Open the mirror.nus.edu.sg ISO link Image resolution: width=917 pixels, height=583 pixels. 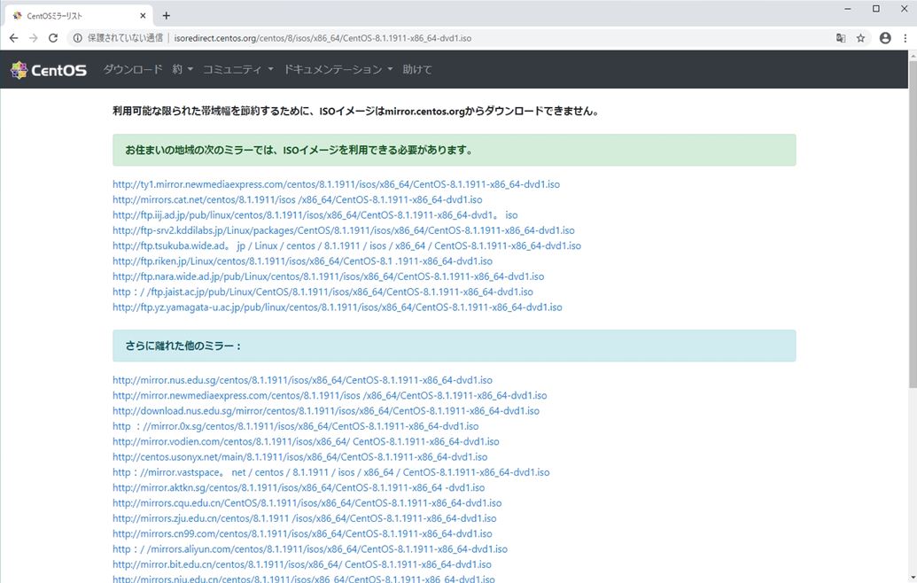click(x=302, y=380)
